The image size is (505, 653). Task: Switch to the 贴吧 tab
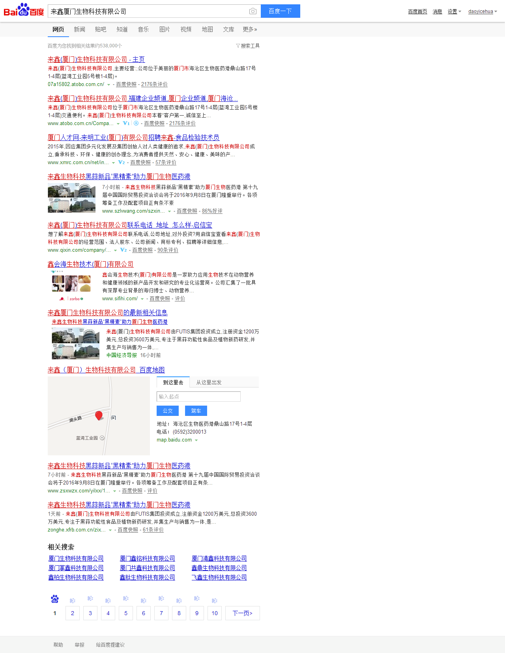[x=101, y=30]
